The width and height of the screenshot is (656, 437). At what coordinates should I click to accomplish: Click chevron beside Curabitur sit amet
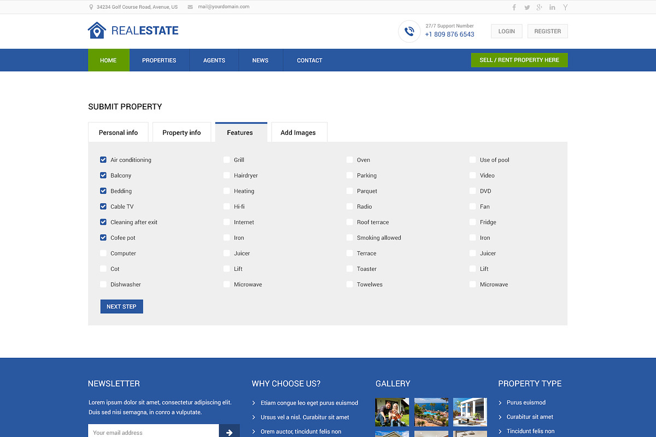click(500, 417)
